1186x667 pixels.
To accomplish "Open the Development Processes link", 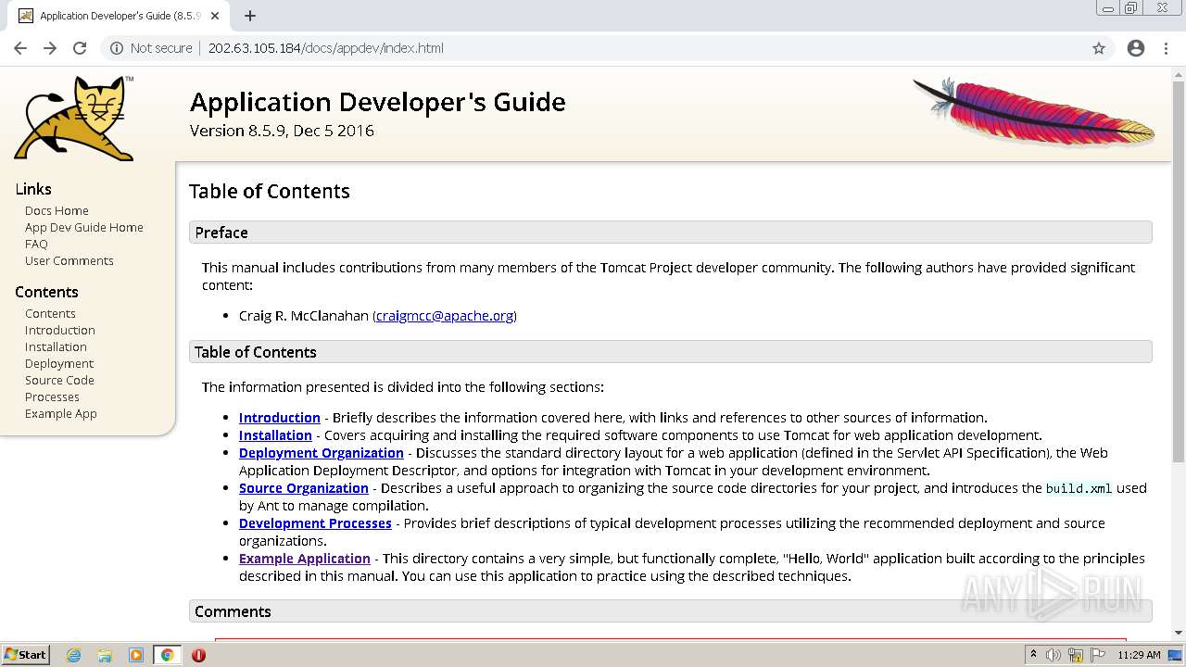I will point(315,523).
